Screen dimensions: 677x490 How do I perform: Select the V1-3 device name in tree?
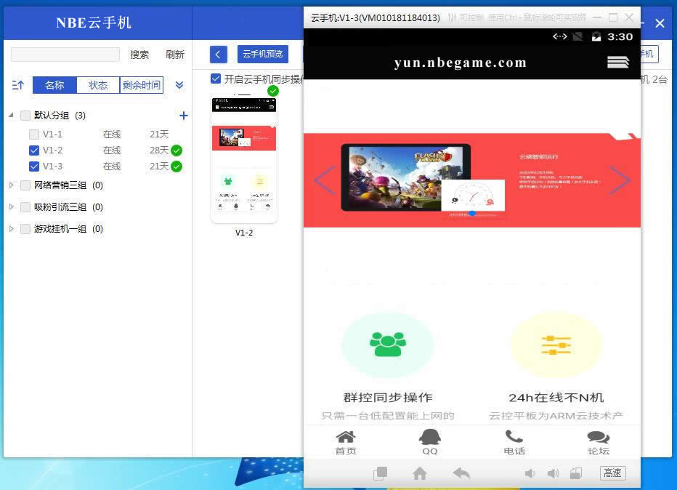(x=52, y=166)
